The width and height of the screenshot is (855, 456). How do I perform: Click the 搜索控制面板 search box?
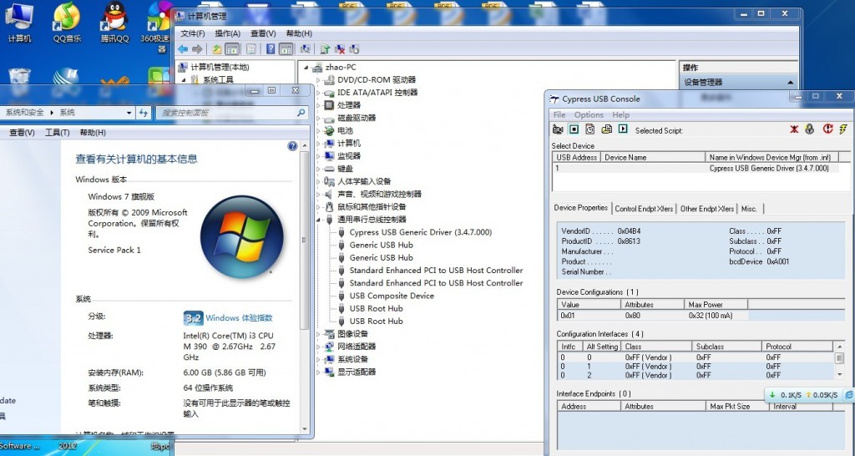coord(227,113)
